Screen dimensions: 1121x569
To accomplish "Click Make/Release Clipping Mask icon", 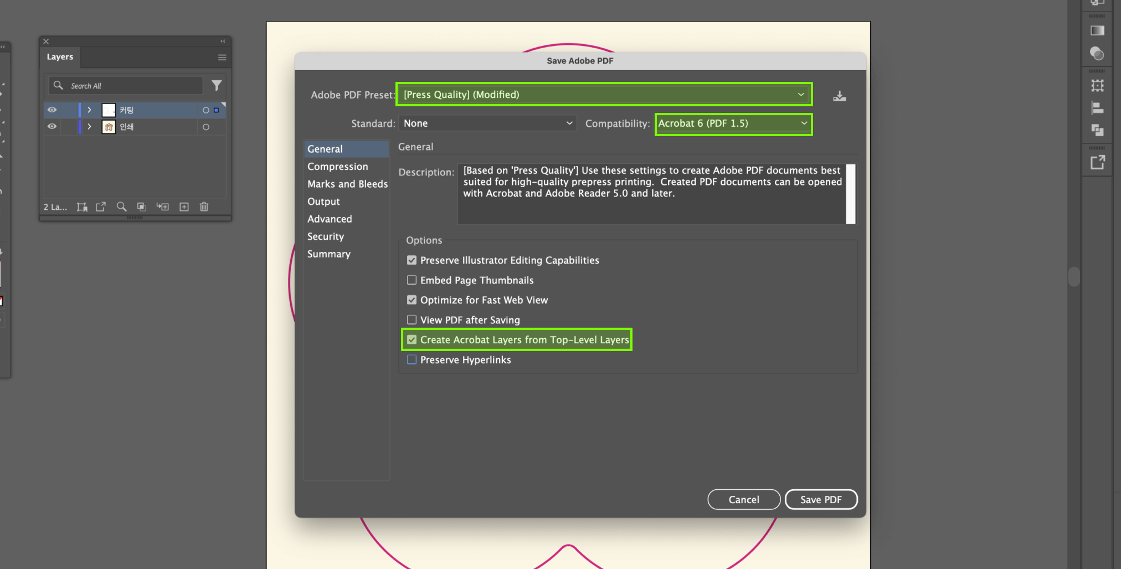I will coord(142,206).
